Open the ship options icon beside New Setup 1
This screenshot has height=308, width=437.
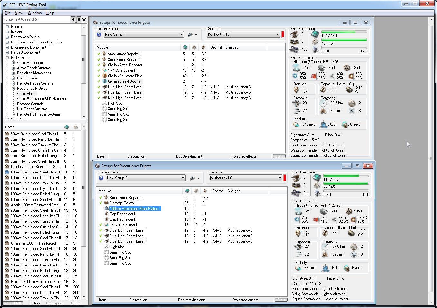pyautogui.click(x=191, y=34)
